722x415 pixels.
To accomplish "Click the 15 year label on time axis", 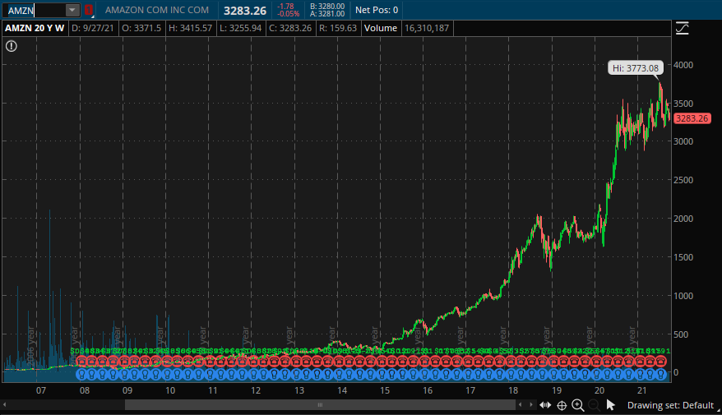I will (385, 390).
